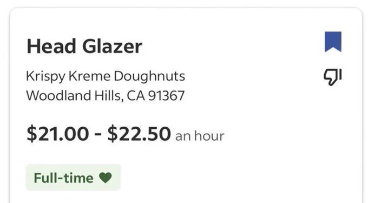Click the thumbs-down not interested icon
Viewport: 368px width, 203px height.
333,77
